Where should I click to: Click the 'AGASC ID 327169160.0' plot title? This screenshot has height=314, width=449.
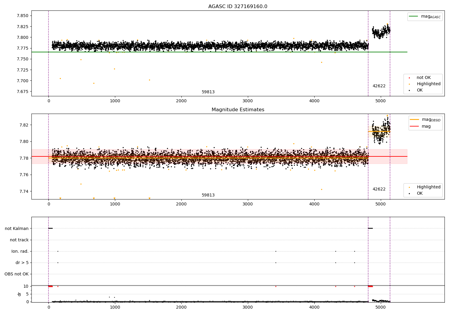(x=238, y=7)
